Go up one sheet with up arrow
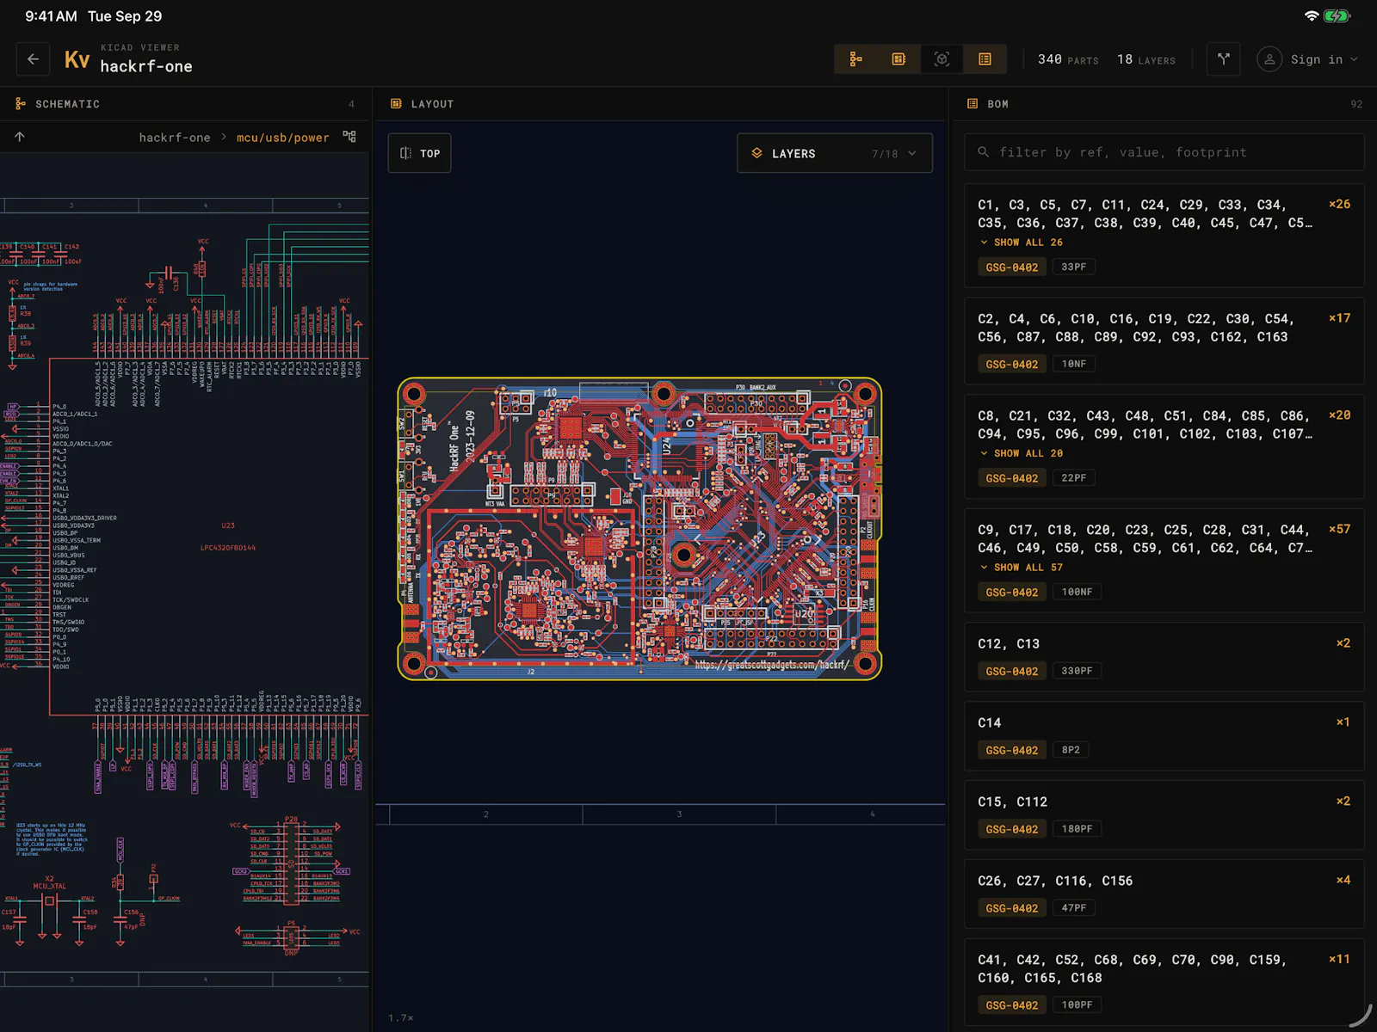The width and height of the screenshot is (1377, 1032). (x=20, y=137)
